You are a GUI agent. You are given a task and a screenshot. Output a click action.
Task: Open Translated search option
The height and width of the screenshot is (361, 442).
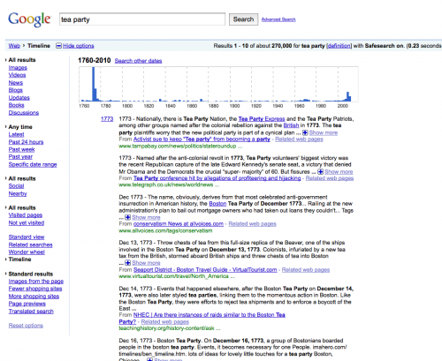31,312
